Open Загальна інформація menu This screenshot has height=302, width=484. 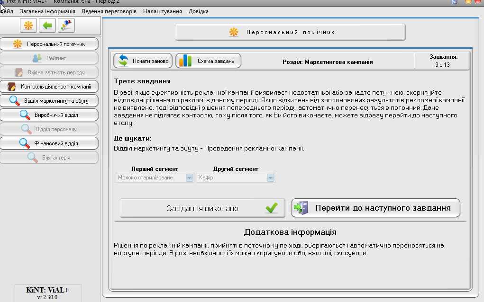click(x=47, y=11)
